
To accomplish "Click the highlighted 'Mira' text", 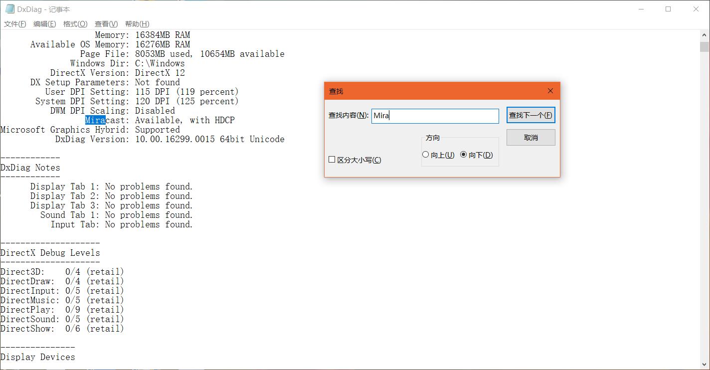I will (x=95, y=120).
